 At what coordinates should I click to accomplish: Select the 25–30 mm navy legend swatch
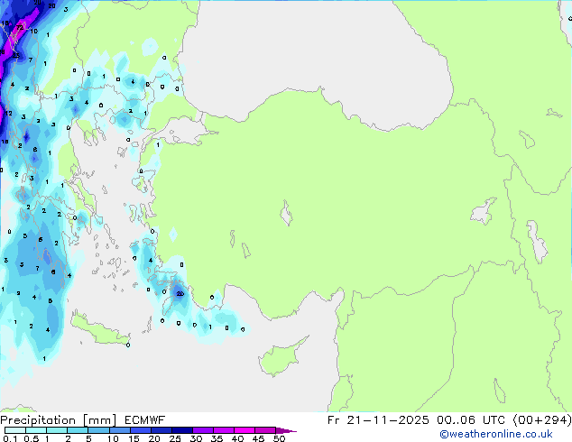coord(182,430)
